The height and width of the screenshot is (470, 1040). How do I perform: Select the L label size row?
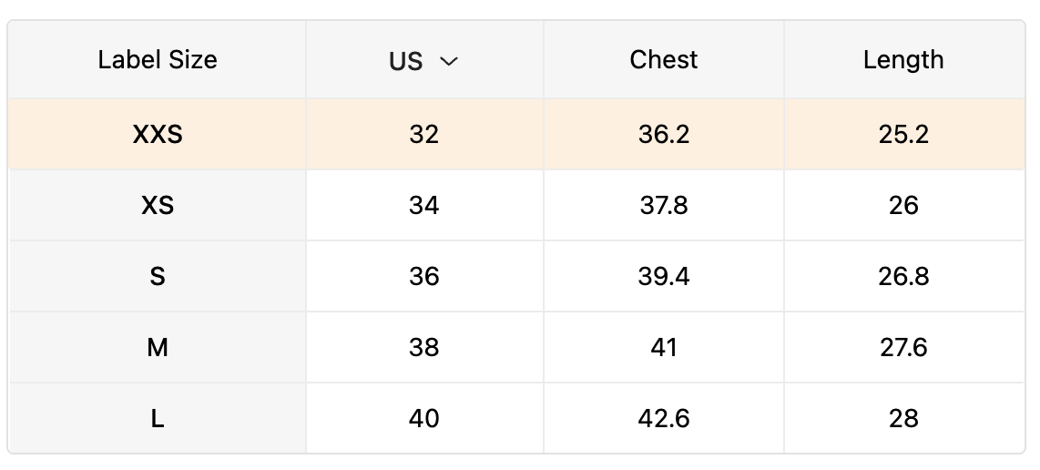coord(158,419)
